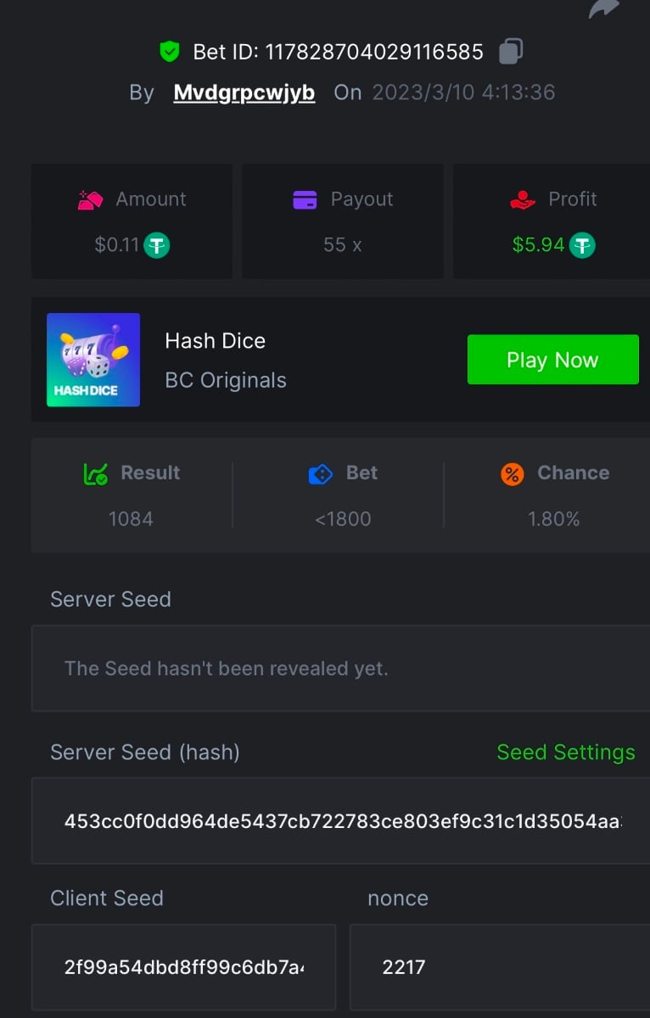Viewport: 650px width, 1018px height.
Task: Open the Hash Dice game thumbnail
Action: click(93, 360)
